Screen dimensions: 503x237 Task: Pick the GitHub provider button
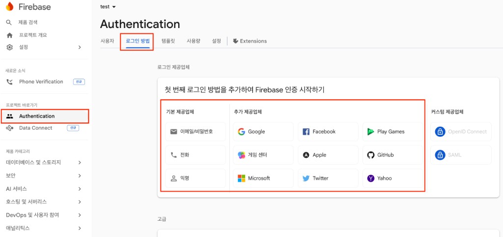(x=393, y=155)
